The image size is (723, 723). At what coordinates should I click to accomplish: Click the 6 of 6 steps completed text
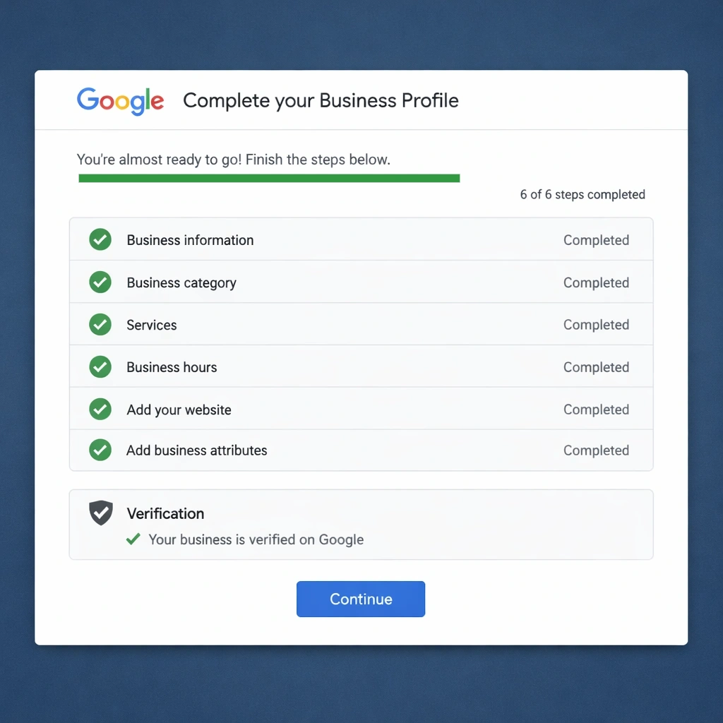pyautogui.click(x=582, y=194)
